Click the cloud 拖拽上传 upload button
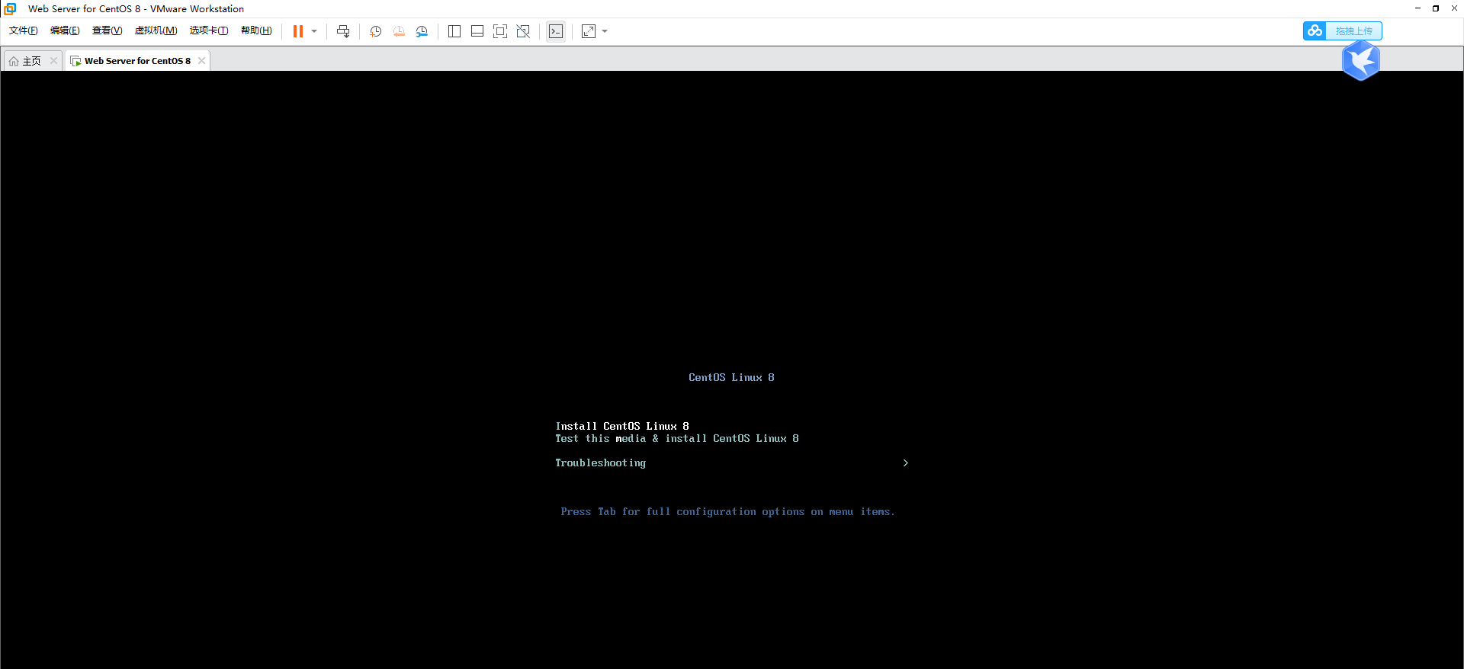Viewport: 1464px width, 669px height. click(1343, 31)
